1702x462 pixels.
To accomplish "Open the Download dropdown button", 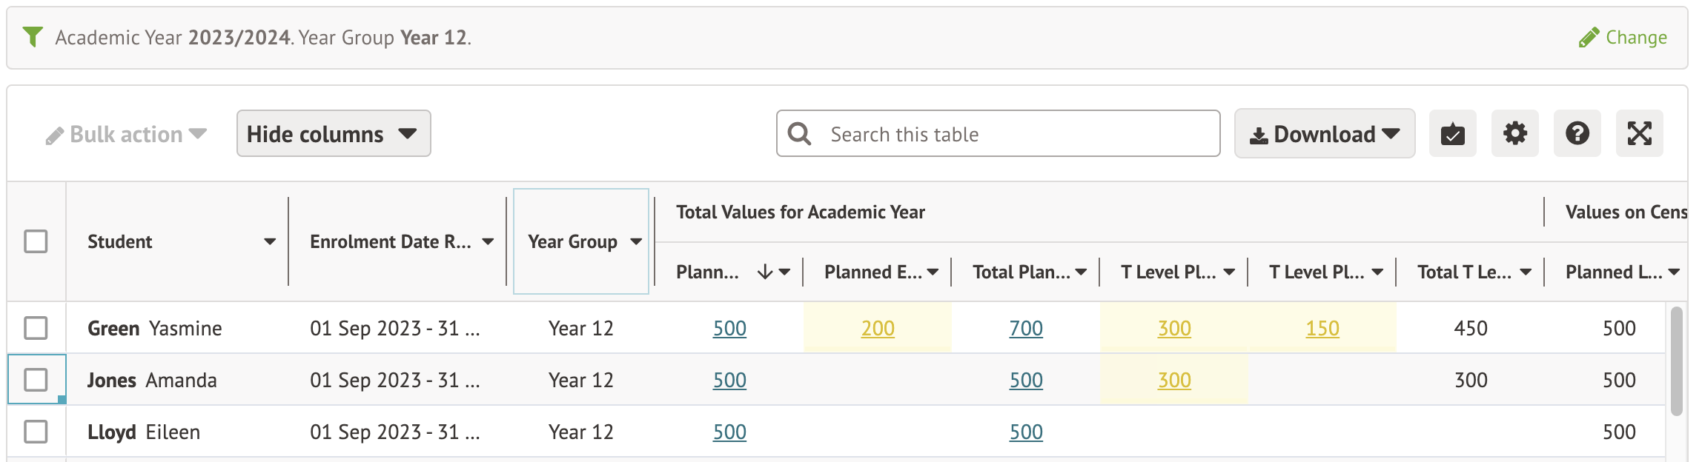I will click(x=1324, y=134).
